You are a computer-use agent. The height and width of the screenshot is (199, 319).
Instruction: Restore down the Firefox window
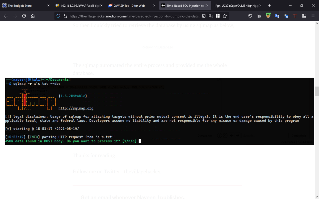tap(302, 6)
